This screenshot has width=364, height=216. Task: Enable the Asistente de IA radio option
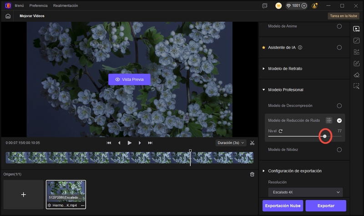coord(339,48)
